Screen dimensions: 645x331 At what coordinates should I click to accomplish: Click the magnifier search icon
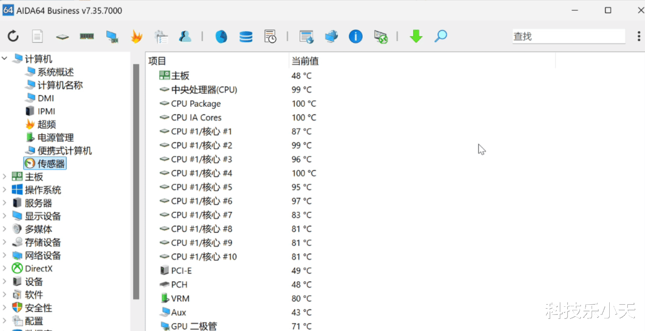coord(441,36)
